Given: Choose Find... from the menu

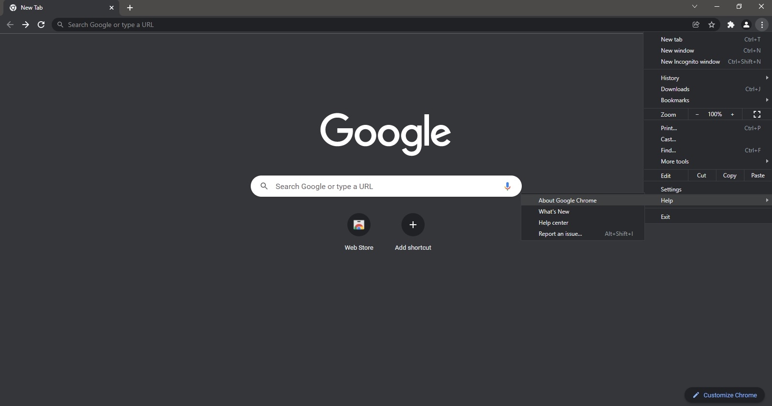Looking at the screenshot, I should coord(708,150).
